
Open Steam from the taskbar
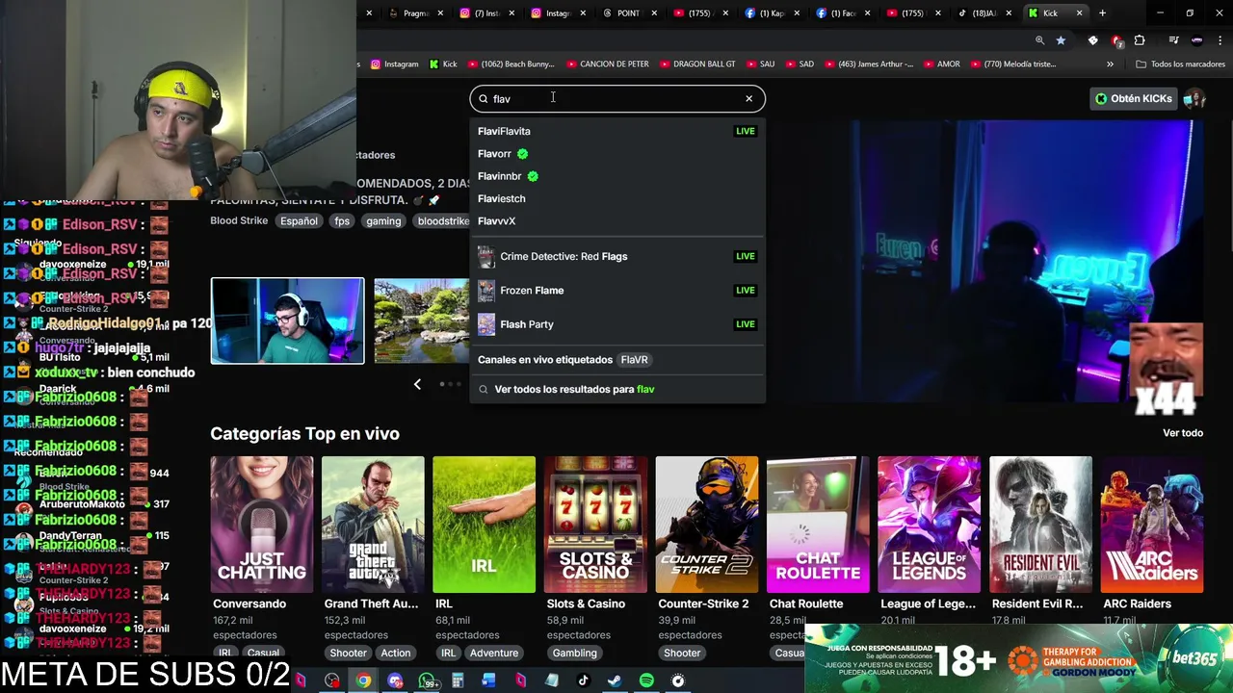[615, 681]
